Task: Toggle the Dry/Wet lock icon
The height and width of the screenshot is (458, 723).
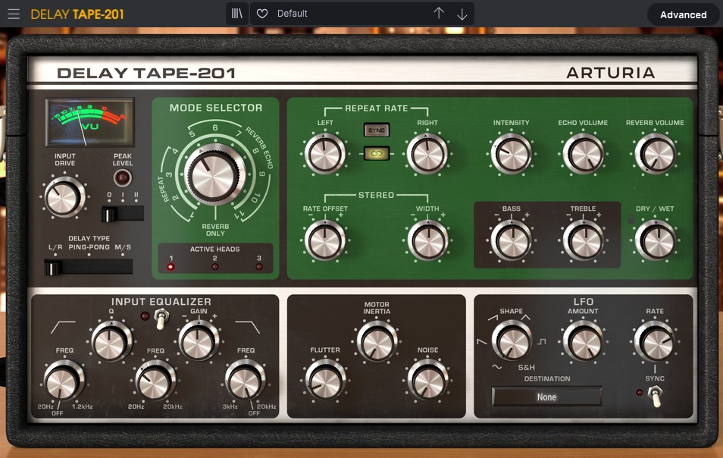Action: 631,219
